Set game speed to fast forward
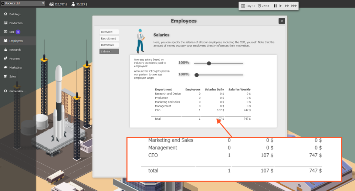Viewport: 355px width, 191px height. point(287,6)
